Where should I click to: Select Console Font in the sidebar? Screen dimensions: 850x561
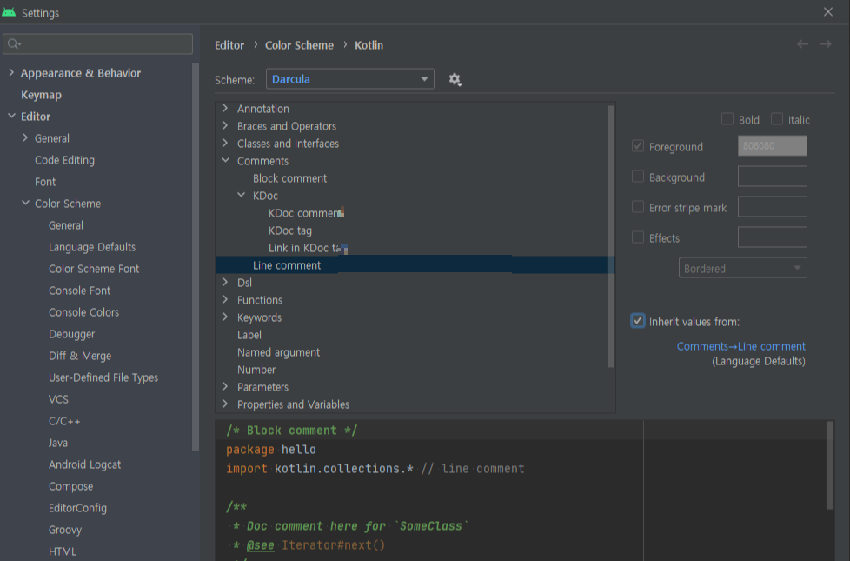(80, 291)
